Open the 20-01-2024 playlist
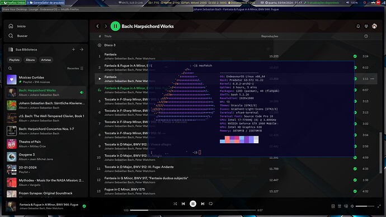Viewport: 386px width, 217px height. (x=46, y=169)
